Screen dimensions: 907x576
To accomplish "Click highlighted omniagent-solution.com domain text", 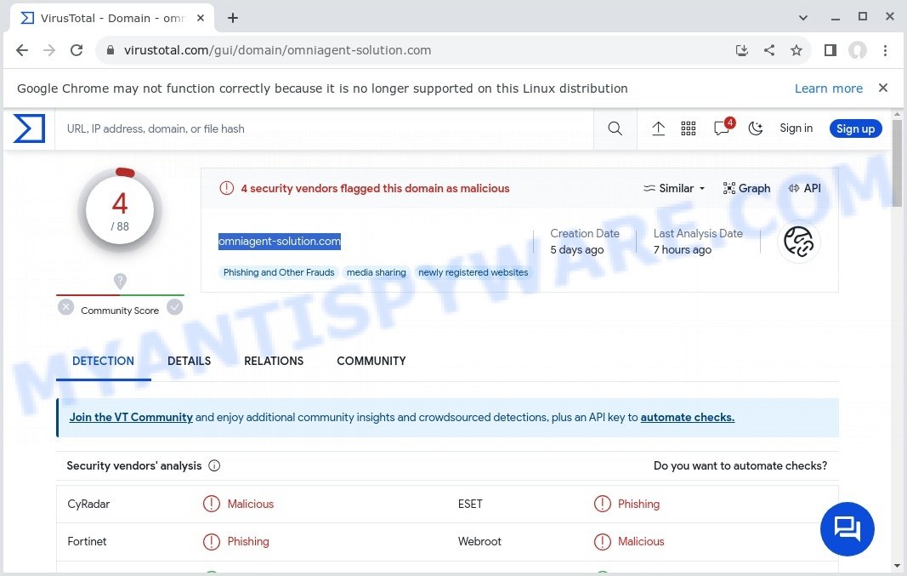I will tap(280, 242).
